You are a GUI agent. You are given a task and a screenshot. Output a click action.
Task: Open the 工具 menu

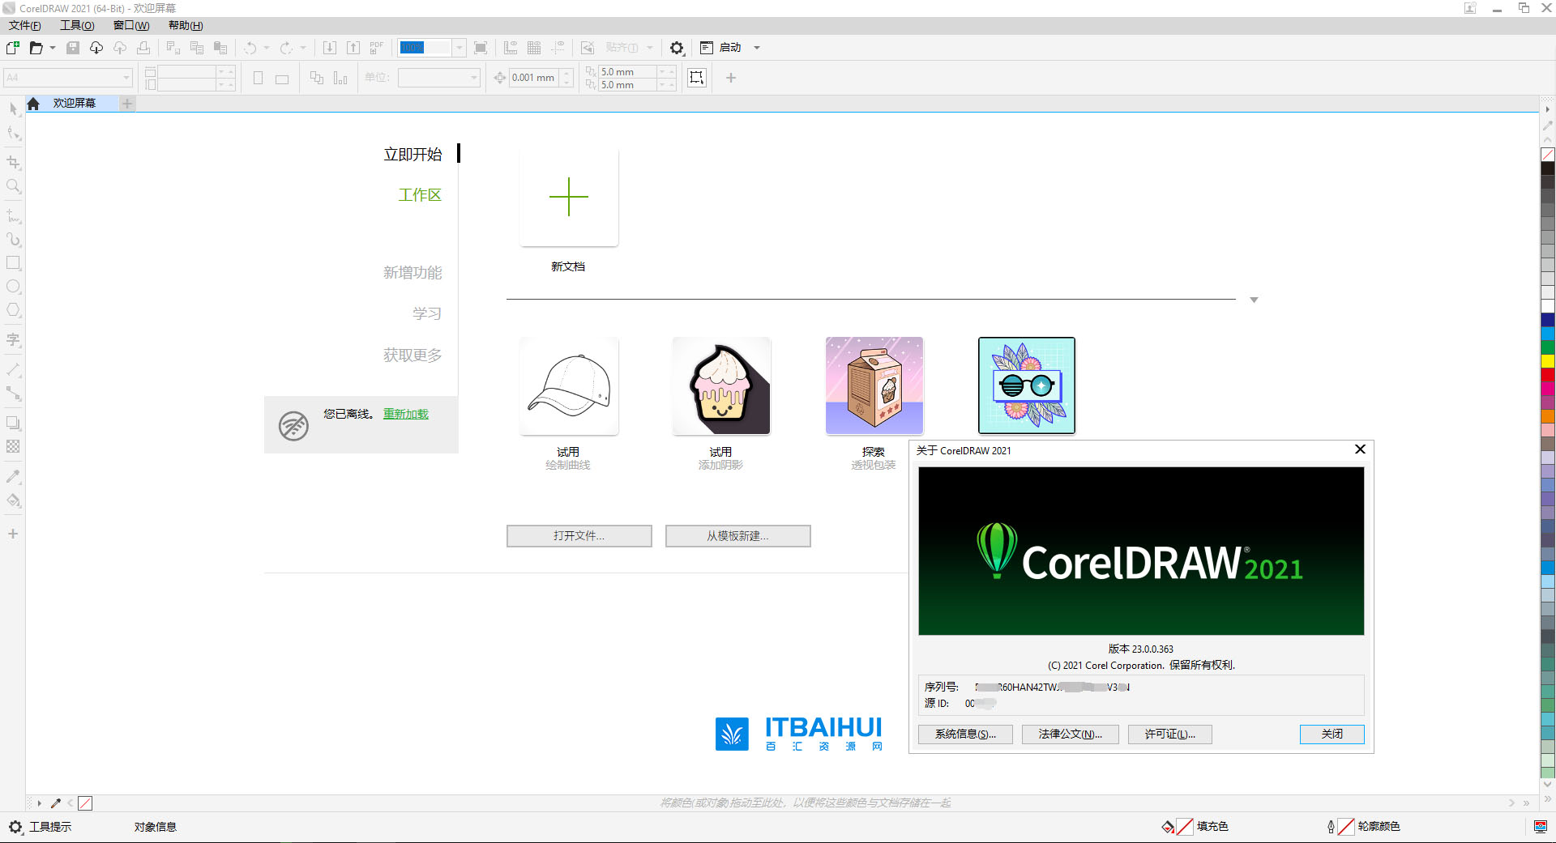coord(77,26)
